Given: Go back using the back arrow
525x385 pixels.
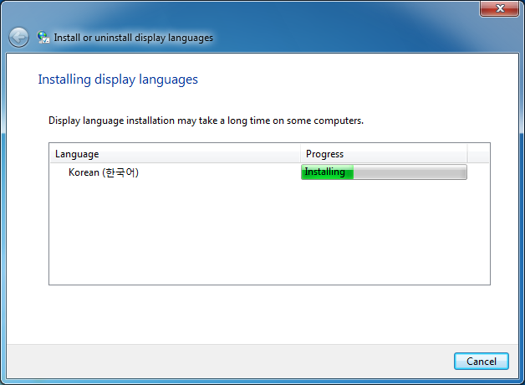Looking at the screenshot, I should point(18,37).
